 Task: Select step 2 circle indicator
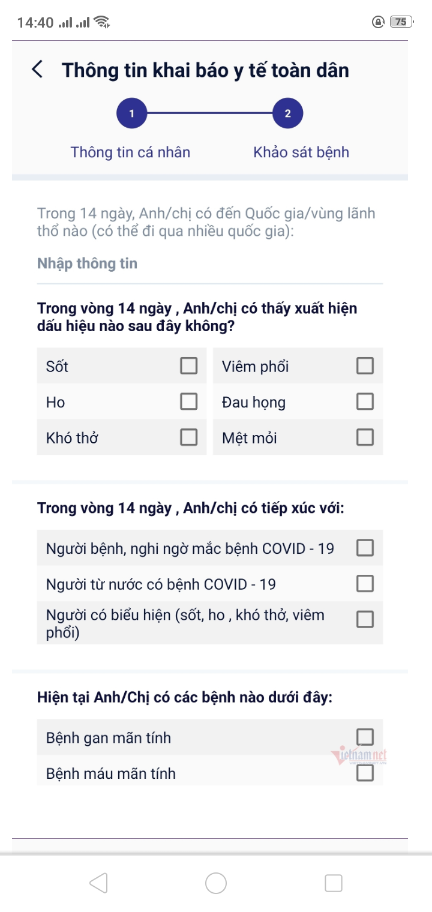(287, 113)
